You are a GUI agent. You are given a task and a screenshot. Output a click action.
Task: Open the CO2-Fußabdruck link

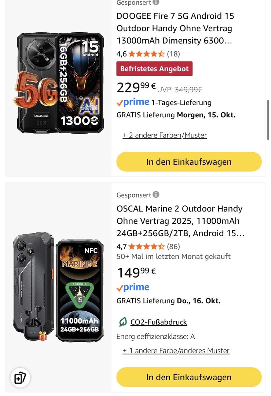(x=159, y=322)
